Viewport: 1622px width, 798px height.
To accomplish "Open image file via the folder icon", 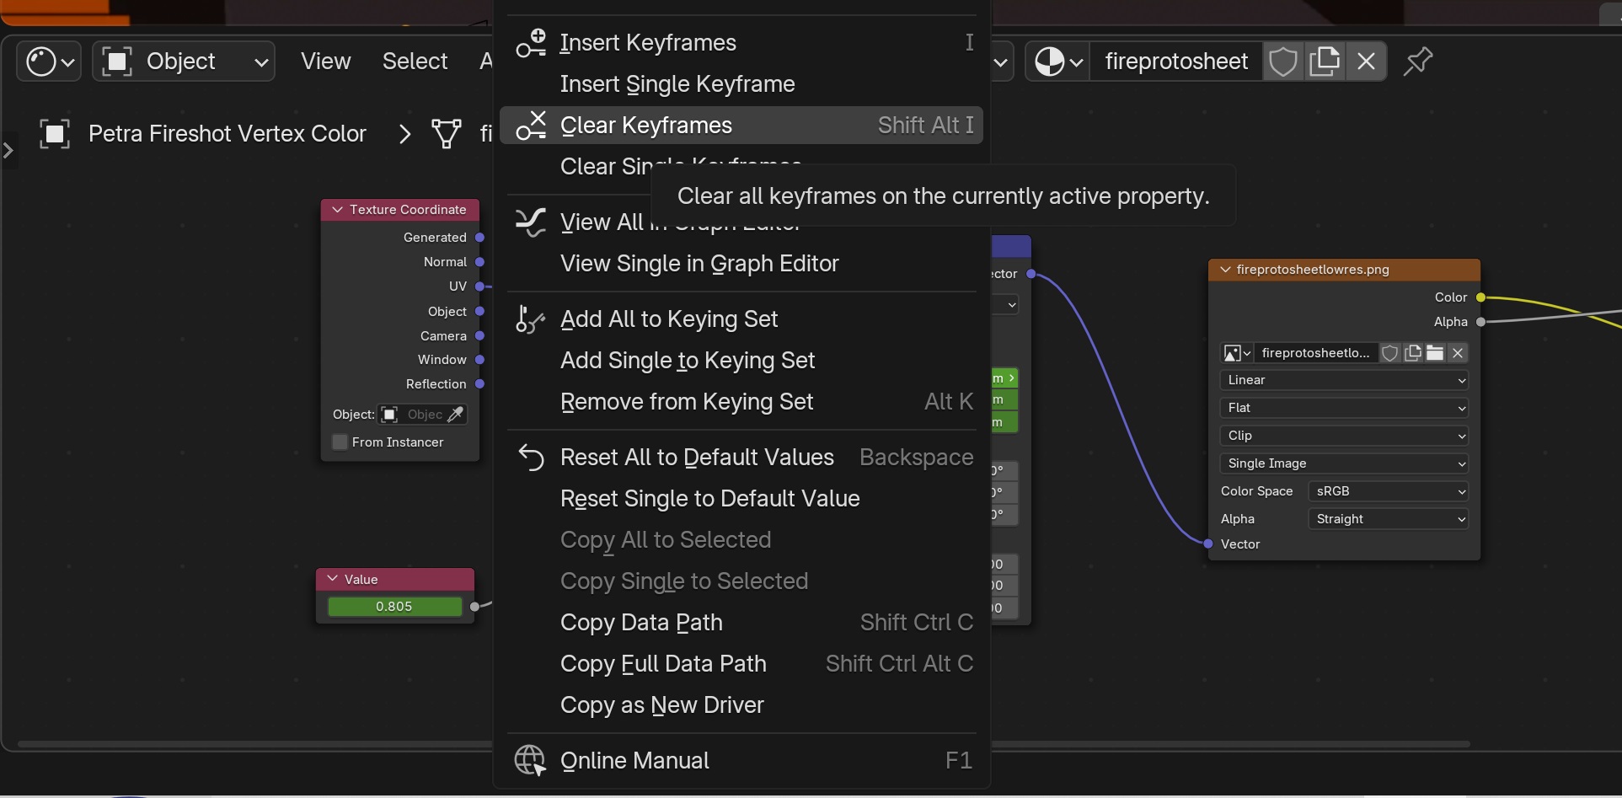I will [1435, 353].
